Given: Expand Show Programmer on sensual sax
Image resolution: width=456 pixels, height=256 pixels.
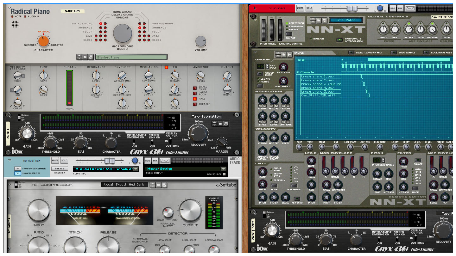Looking at the screenshot, I should [x=17, y=168].
